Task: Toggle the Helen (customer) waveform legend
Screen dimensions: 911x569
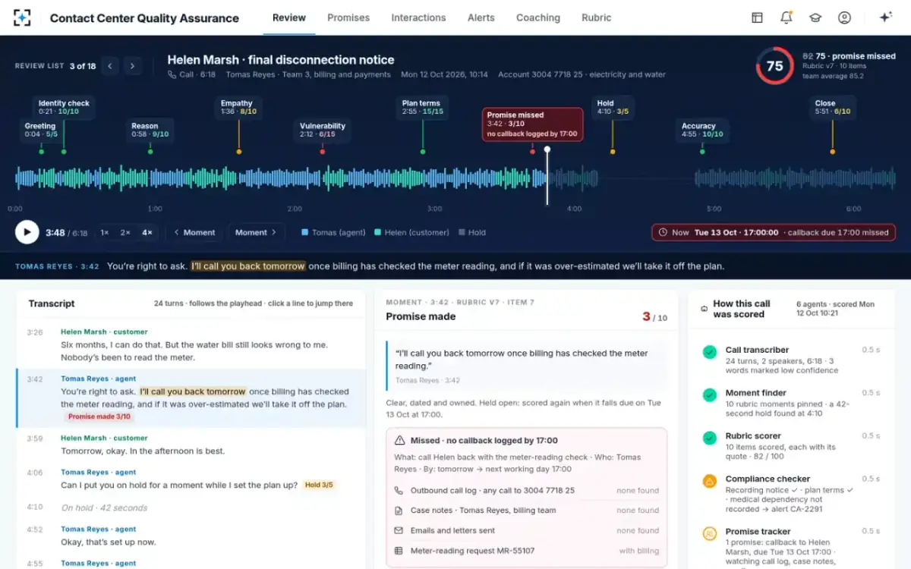Action: click(411, 232)
